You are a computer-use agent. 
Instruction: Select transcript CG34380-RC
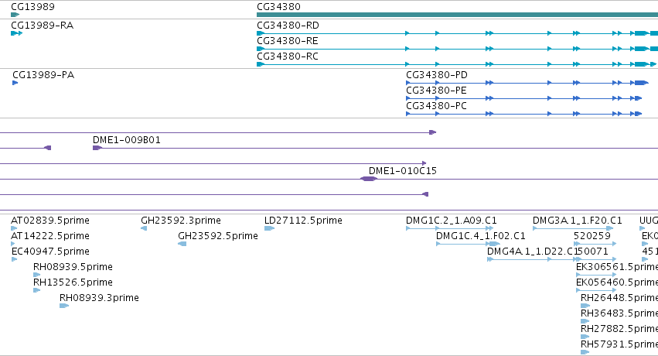tap(288, 56)
